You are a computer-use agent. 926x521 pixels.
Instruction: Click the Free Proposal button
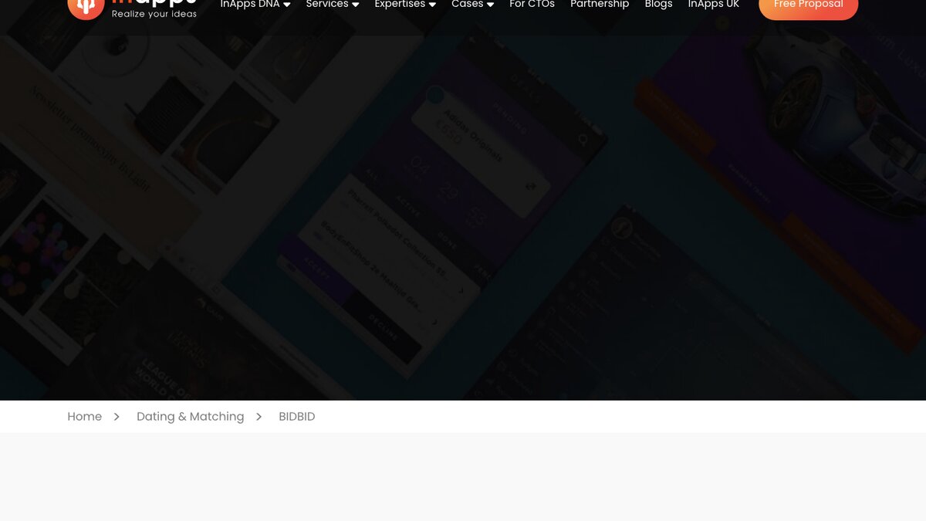(x=808, y=4)
